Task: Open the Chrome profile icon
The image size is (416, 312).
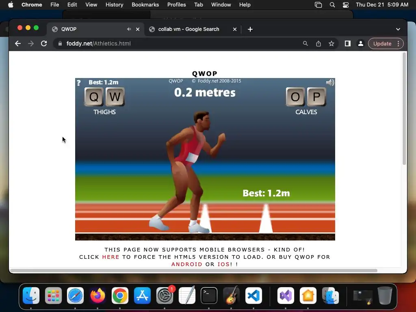Action: pyautogui.click(x=361, y=43)
